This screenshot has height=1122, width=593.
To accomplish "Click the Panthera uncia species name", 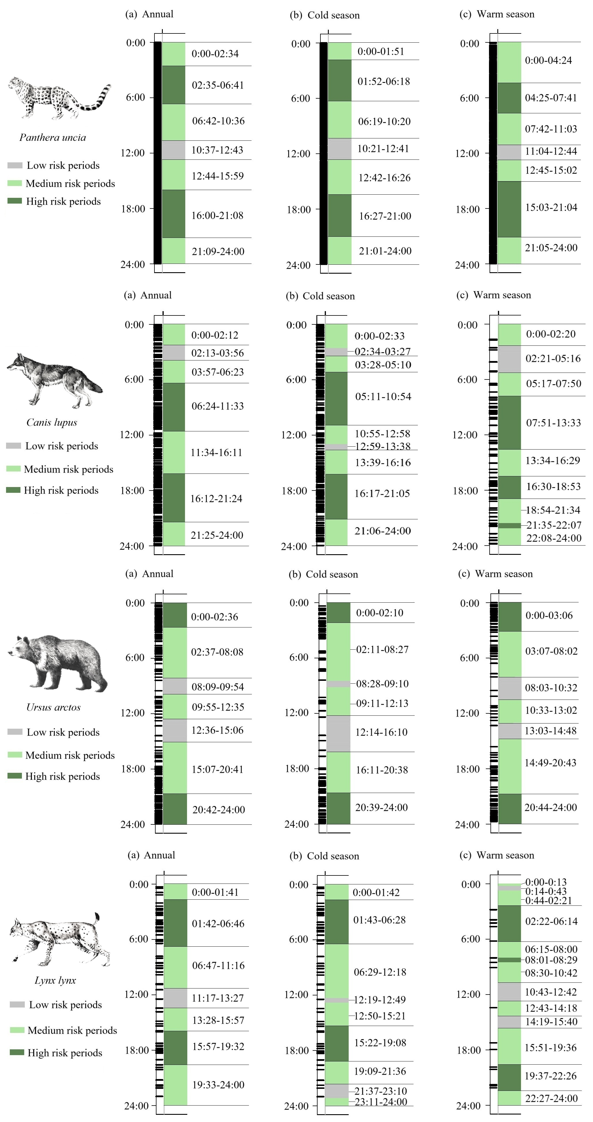I will coord(53,138).
